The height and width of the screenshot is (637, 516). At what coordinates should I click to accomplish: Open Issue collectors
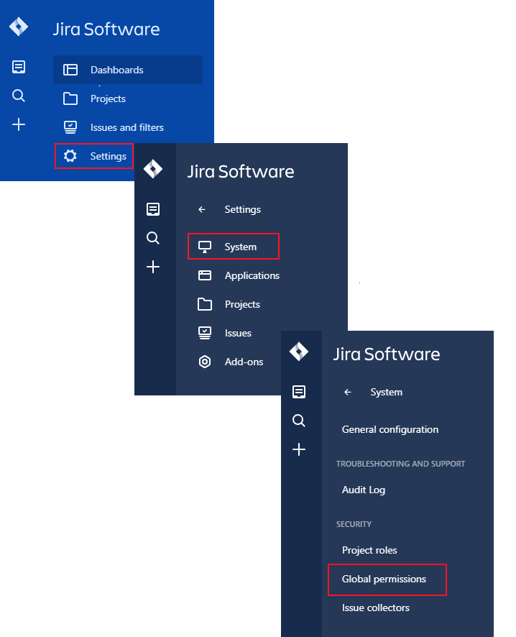pos(376,608)
